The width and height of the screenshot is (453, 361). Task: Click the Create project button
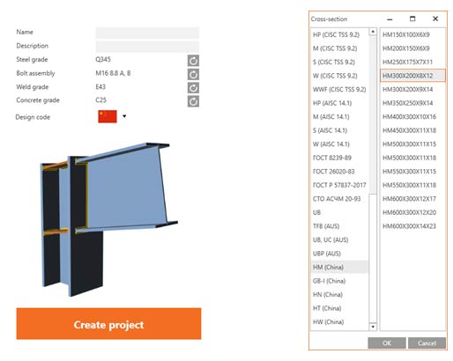pos(108,324)
